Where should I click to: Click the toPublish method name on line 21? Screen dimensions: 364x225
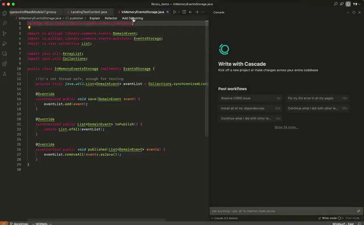tap(124, 124)
